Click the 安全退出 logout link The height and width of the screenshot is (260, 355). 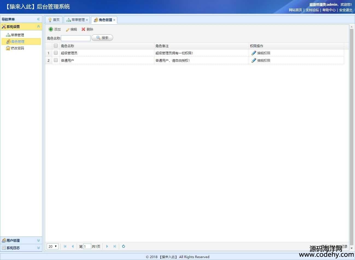click(x=346, y=10)
